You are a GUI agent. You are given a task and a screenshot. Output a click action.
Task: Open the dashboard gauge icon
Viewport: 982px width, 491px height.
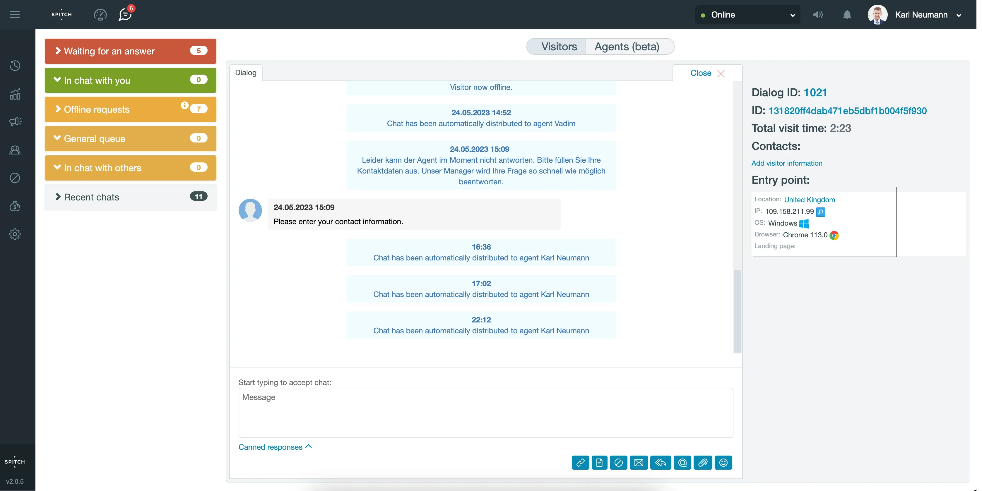point(100,14)
